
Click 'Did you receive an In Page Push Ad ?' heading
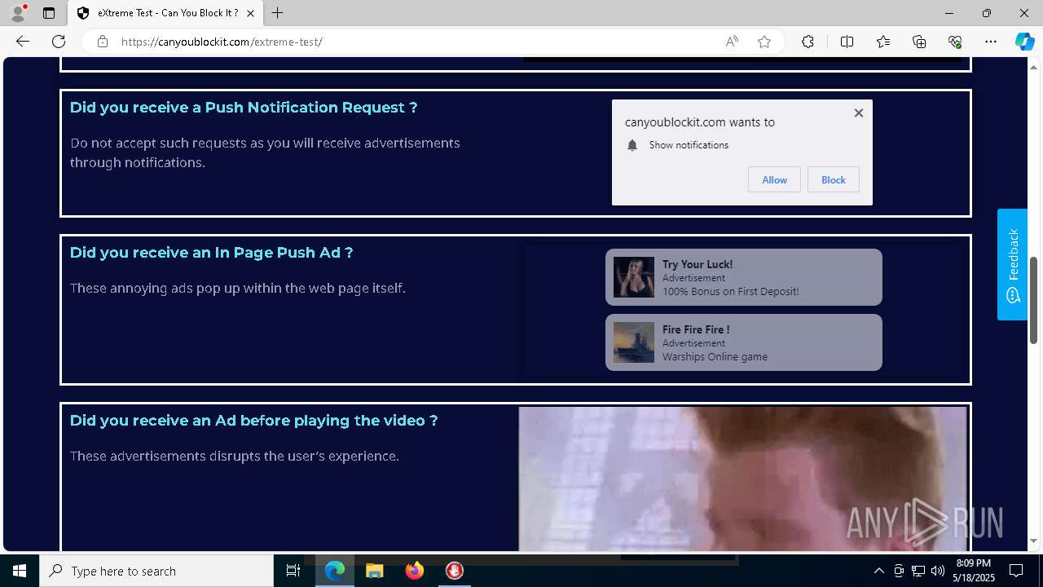211,253
